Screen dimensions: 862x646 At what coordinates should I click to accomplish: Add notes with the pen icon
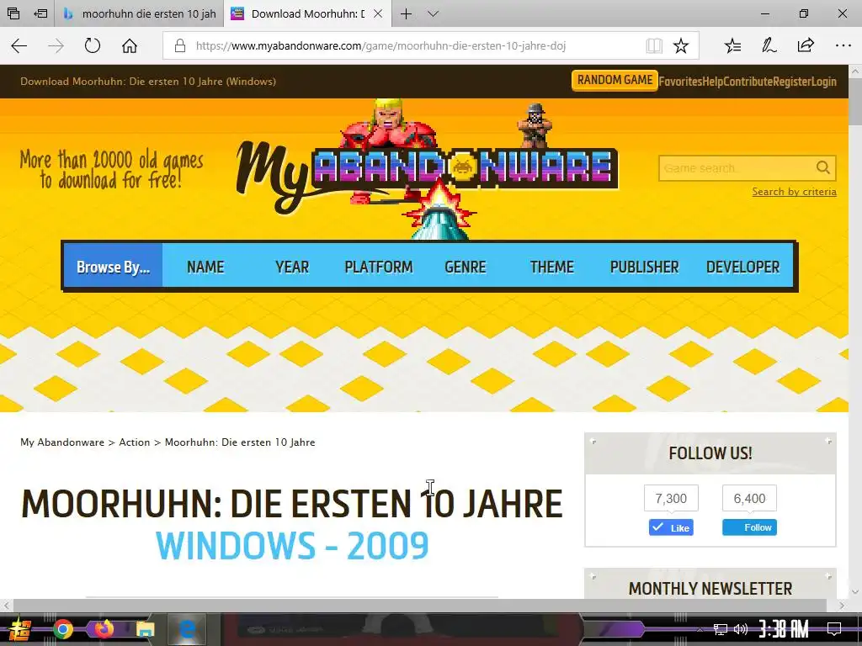click(x=769, y=45)
